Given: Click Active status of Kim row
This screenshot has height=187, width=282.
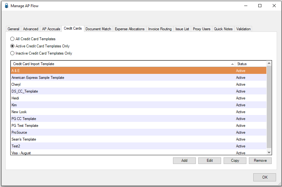Looking at the screenshot, I should [x=241, y=105].
